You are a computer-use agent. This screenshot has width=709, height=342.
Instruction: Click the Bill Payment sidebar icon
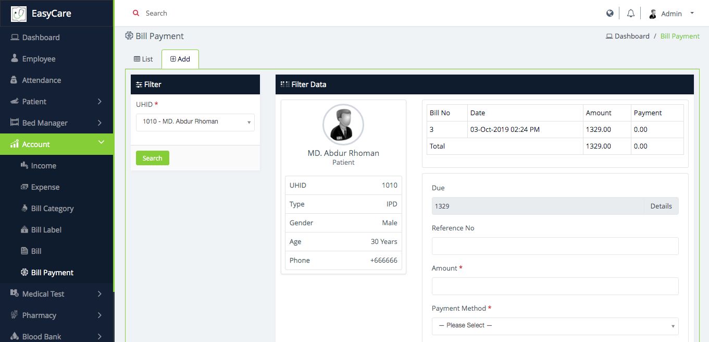pos(24,272)
